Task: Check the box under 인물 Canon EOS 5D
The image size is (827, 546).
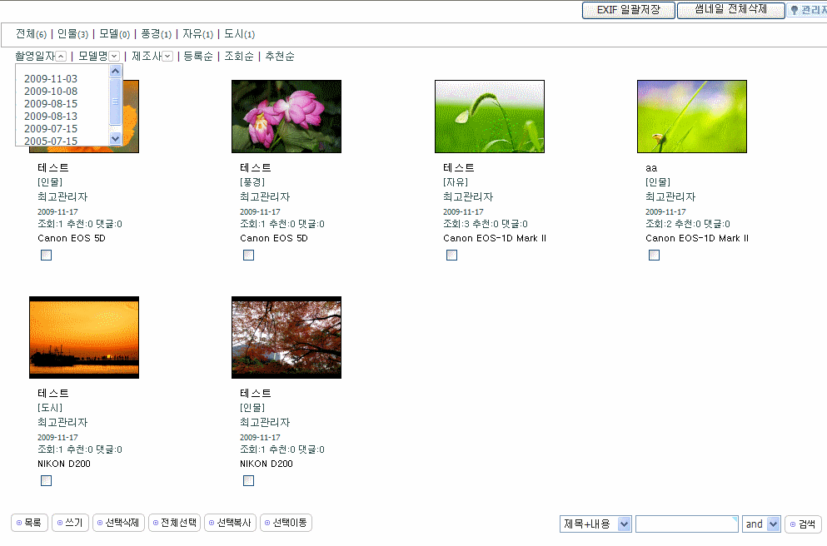Action: (47, 255)
